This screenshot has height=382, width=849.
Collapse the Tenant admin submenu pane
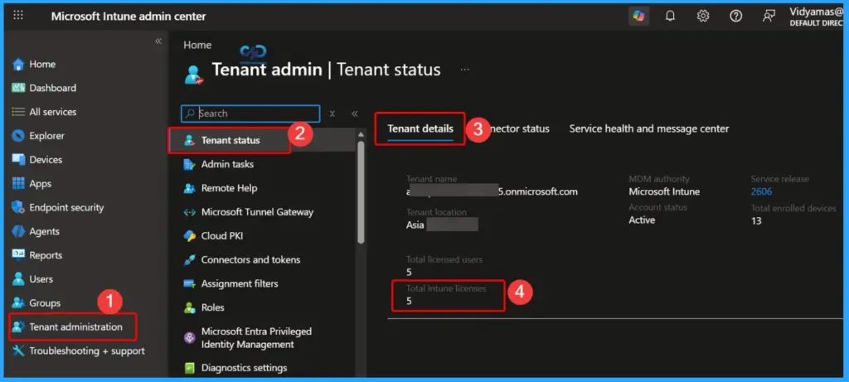click(x=355, y=114)
